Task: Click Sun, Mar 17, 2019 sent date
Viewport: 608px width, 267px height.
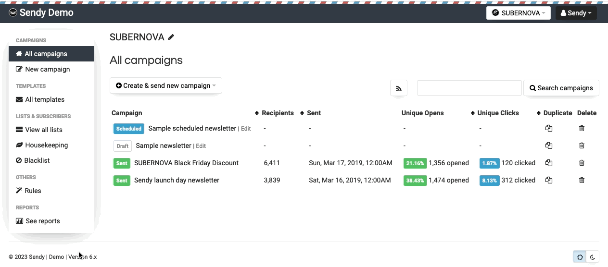Action: (x=351, y=163)
